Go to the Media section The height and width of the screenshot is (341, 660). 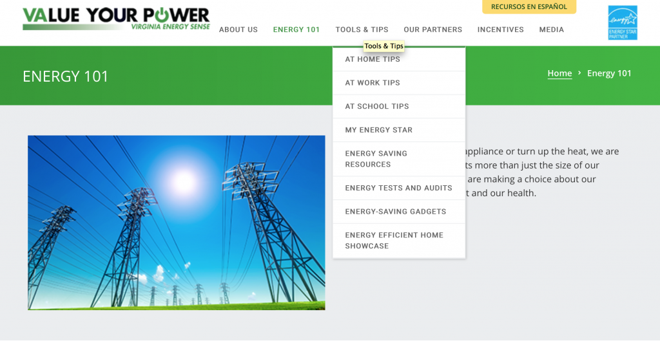[x=551, y=30]
